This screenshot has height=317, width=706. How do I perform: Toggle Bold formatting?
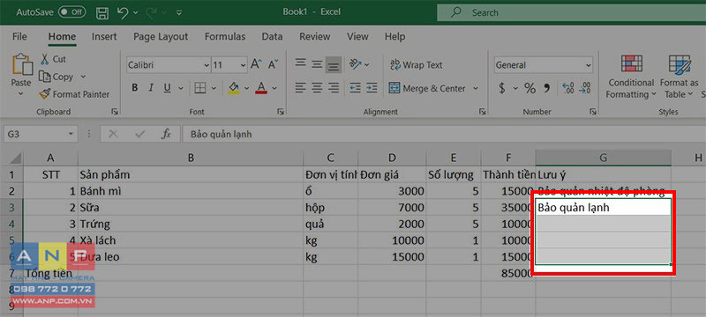[135, 88]
